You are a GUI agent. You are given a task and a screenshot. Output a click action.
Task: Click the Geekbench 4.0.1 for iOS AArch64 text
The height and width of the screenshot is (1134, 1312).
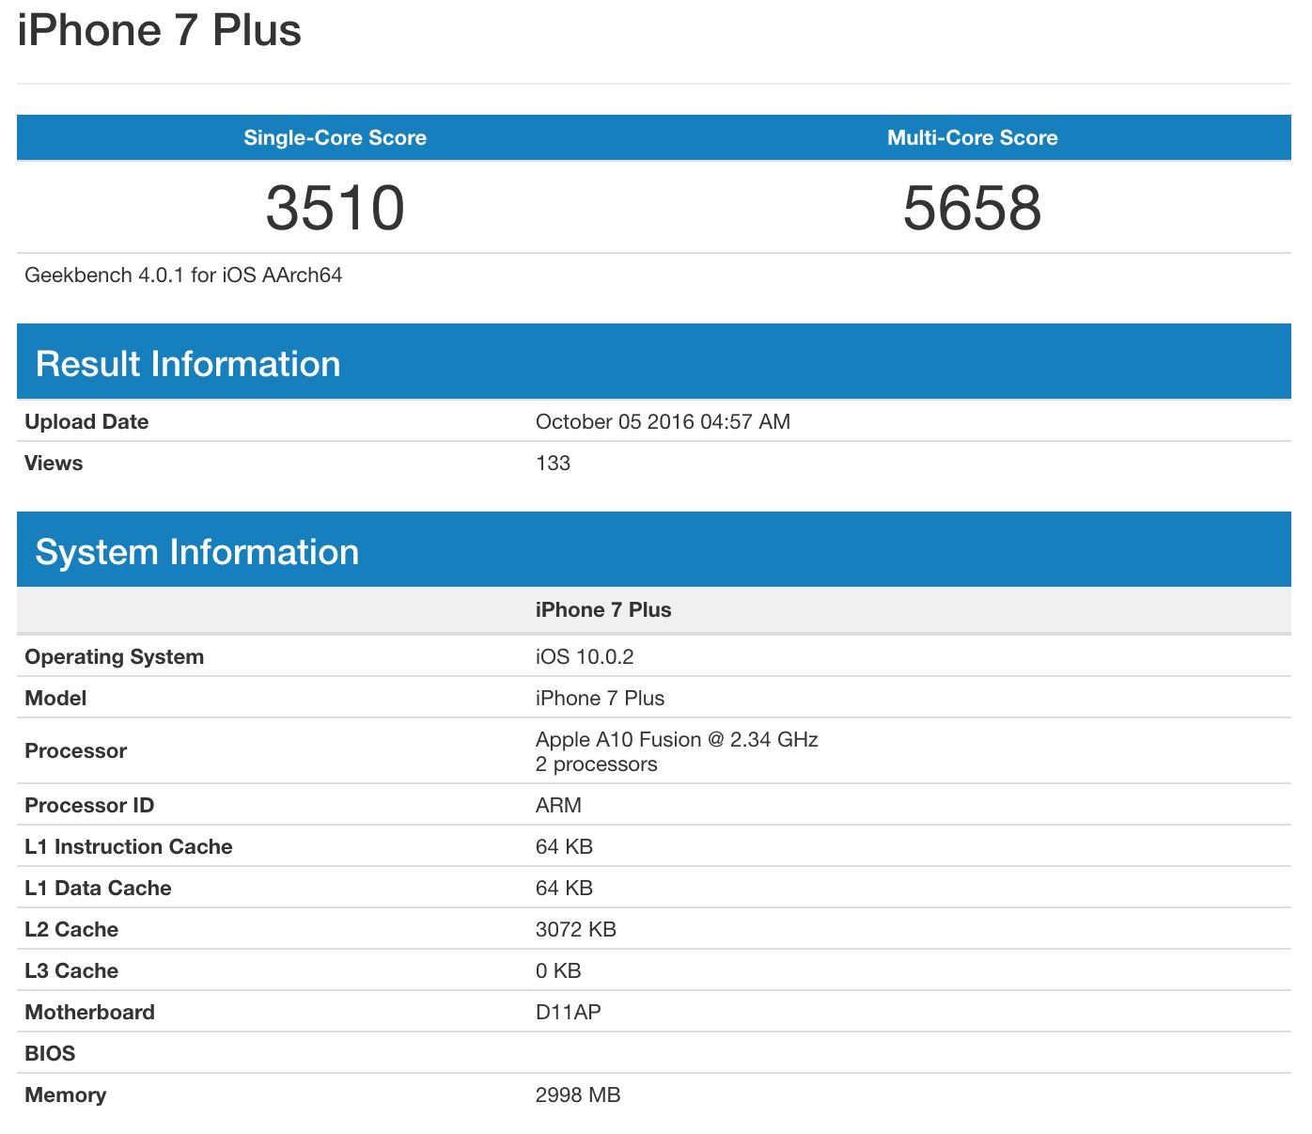183,276
